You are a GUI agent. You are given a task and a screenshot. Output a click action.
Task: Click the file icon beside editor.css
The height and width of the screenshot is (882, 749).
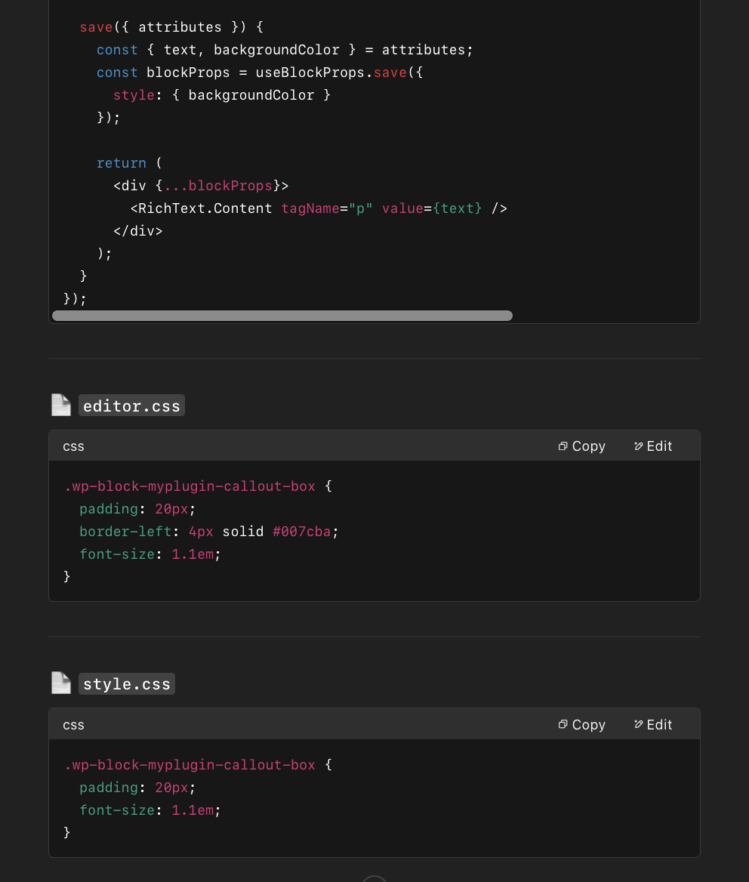60,405
